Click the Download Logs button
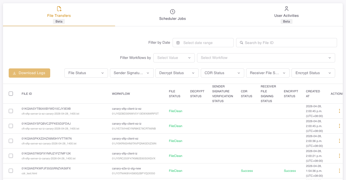Screen dimensions: 346x180 (x=29, y=73)
